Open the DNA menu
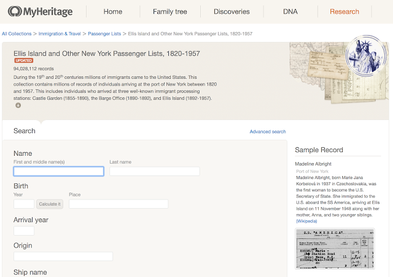 [290, 12]
